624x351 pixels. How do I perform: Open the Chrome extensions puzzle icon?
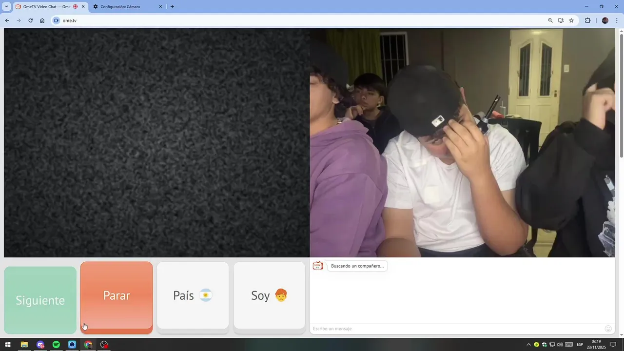587,20
